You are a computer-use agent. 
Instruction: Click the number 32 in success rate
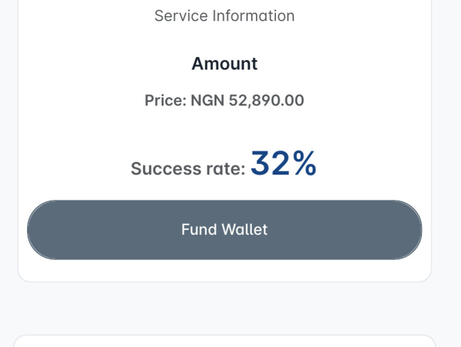[x=270, y=165]
